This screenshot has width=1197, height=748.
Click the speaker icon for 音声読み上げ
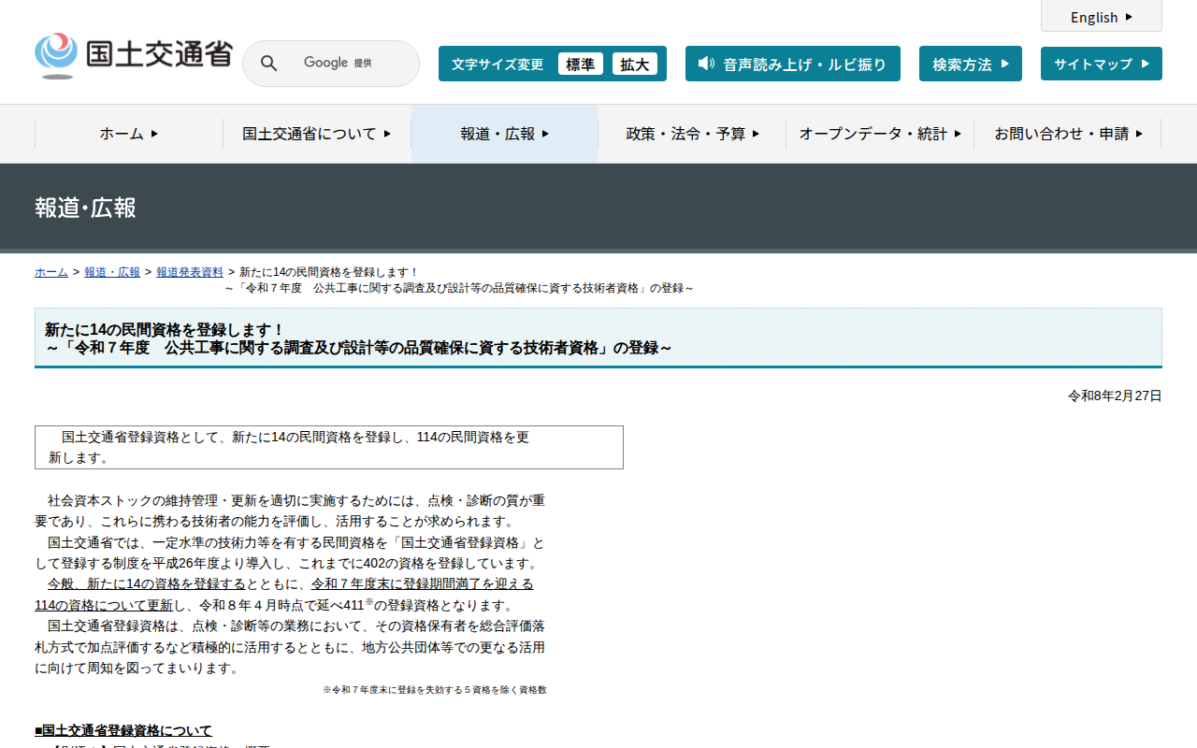706,64
